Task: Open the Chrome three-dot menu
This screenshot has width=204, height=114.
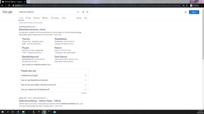Action: (202, 6)
